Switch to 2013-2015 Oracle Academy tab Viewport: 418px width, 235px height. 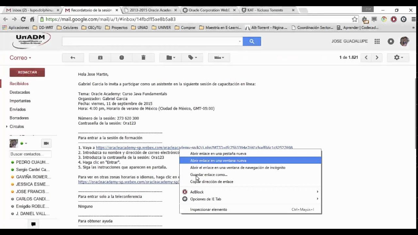coord(151,10)
